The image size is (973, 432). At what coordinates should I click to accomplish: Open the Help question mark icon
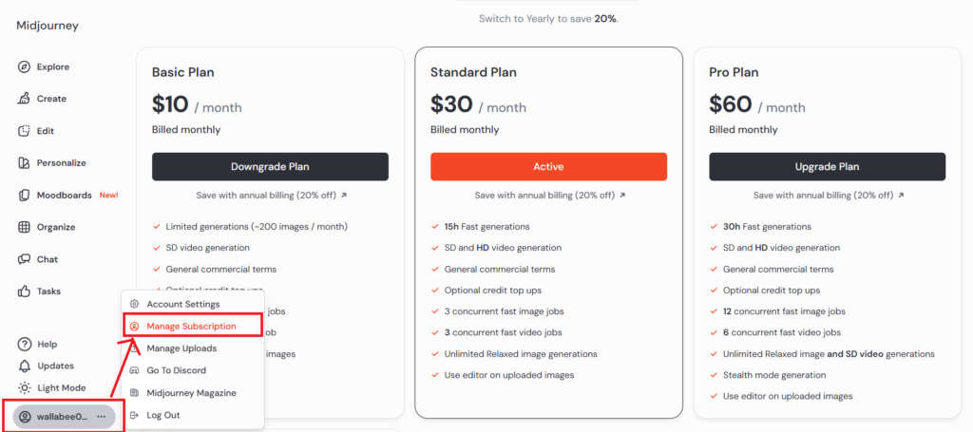click(x=24, y=344)
